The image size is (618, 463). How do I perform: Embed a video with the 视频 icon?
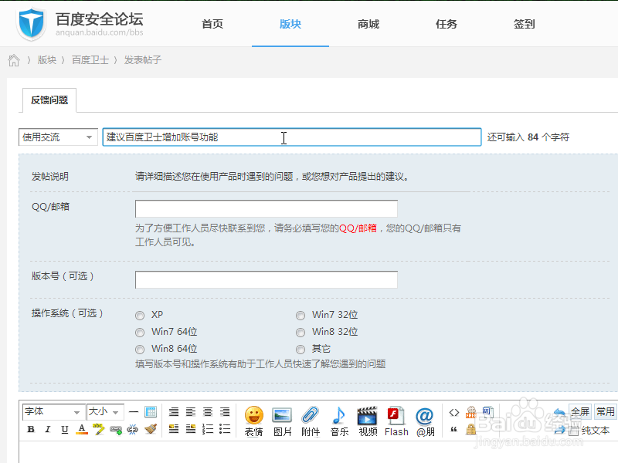(367, 417)
